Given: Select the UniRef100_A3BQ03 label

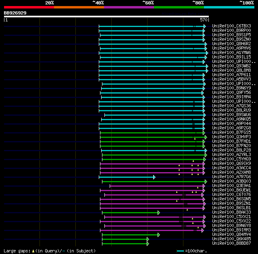Looking at the screenshot, I should tap(231, 181).
